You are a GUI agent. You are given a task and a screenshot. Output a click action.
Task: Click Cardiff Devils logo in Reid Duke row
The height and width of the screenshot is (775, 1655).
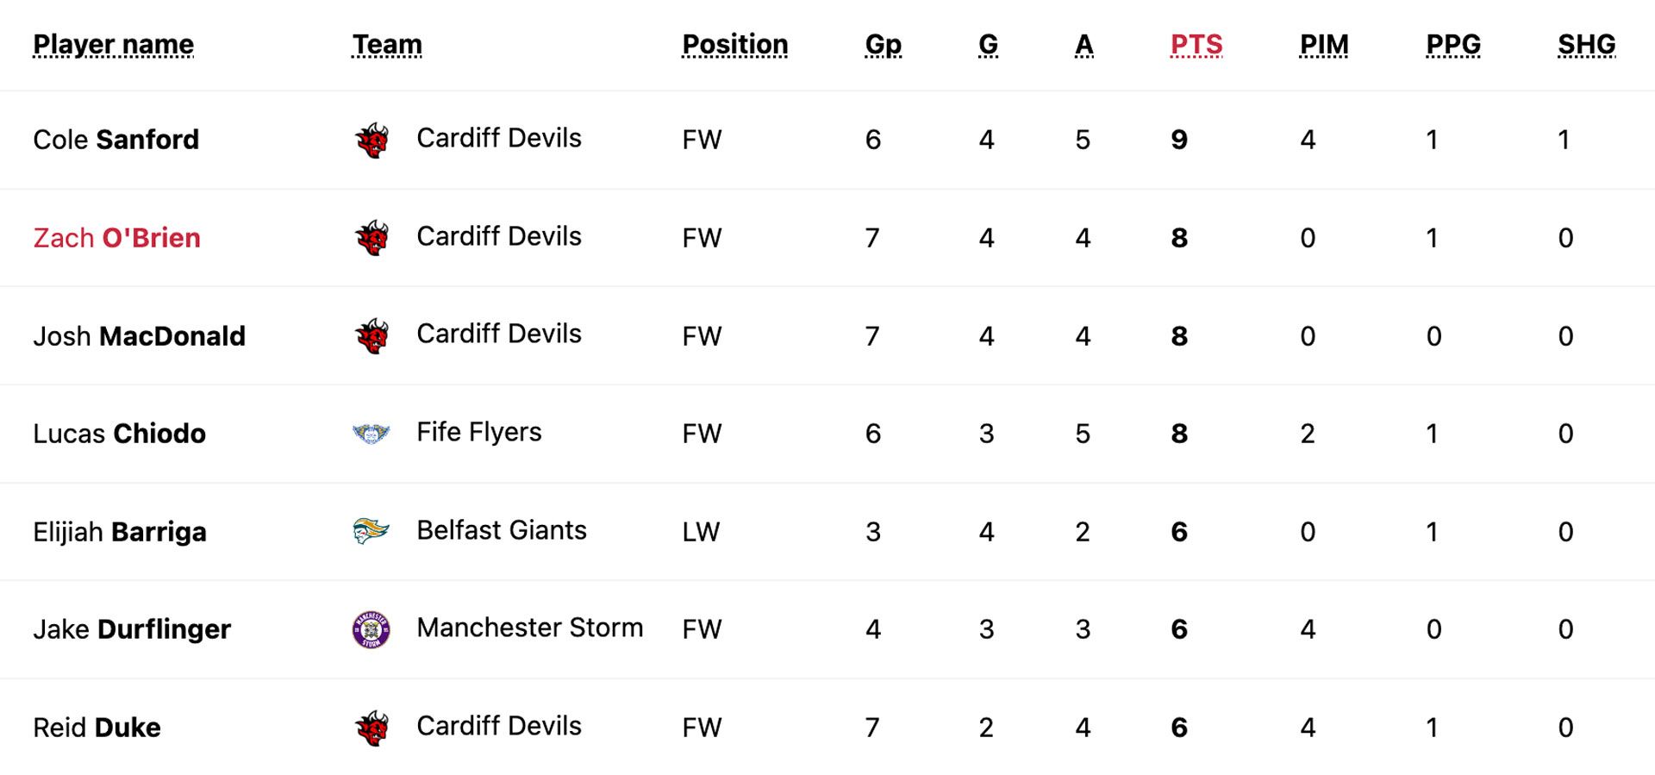coord(372,728)
